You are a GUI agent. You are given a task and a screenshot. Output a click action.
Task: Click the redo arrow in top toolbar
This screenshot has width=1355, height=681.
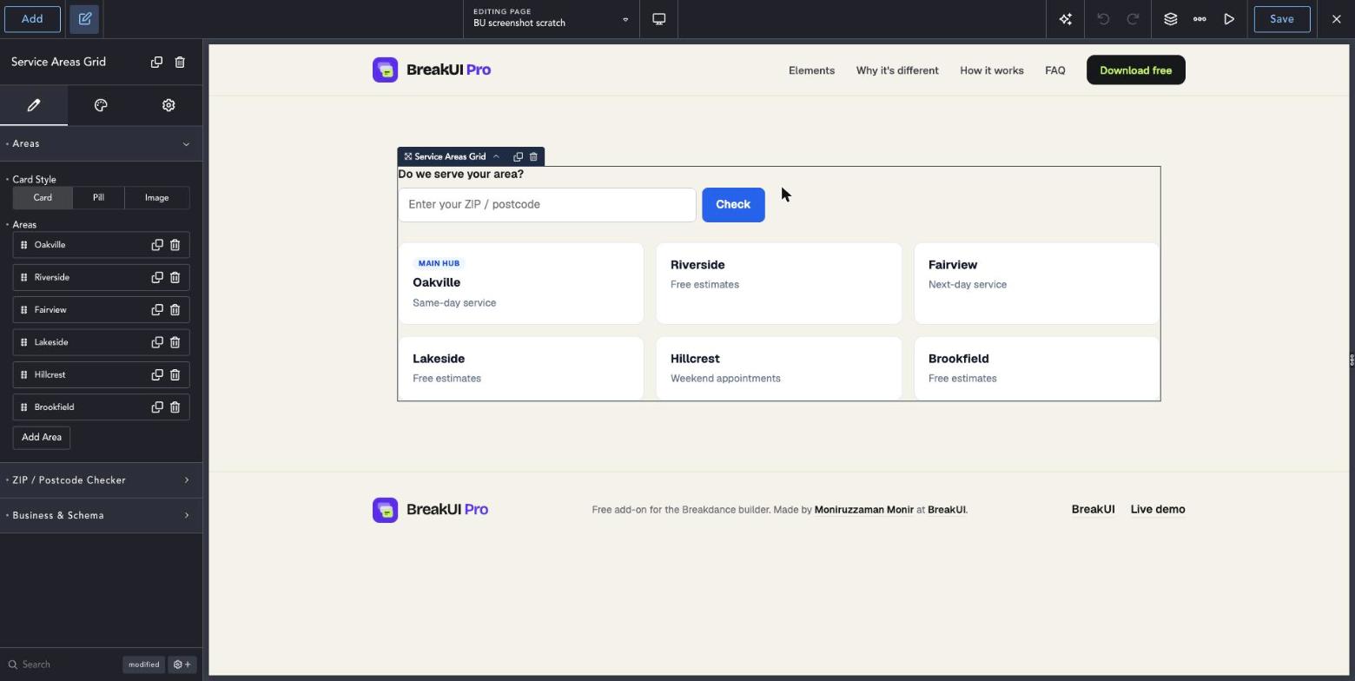(x=1133, y=19)
